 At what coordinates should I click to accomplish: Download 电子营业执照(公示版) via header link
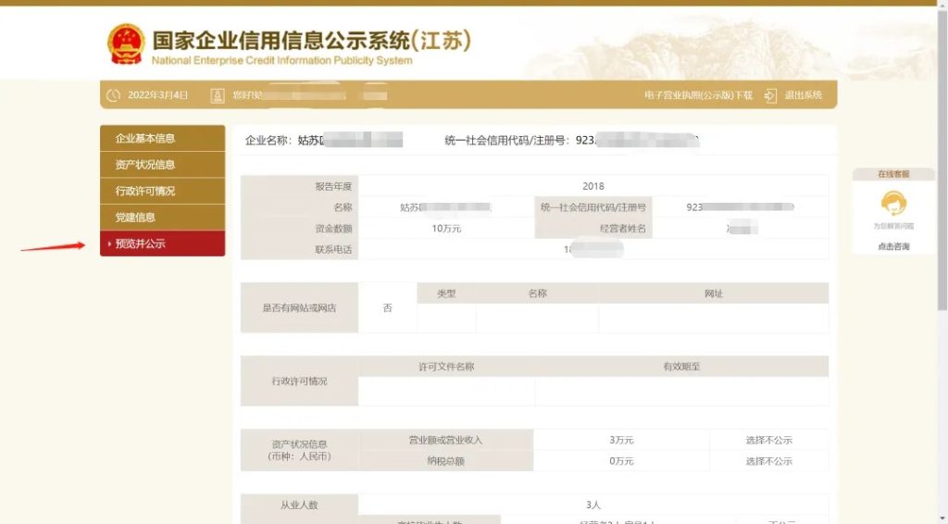(x=698, y=95)
